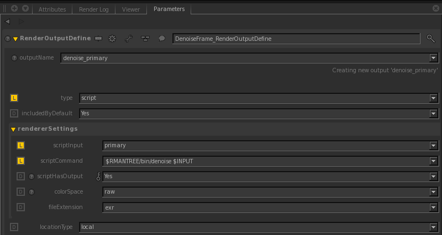Open the locationType dropdown
442x235 pixels.
click(434, 227)
